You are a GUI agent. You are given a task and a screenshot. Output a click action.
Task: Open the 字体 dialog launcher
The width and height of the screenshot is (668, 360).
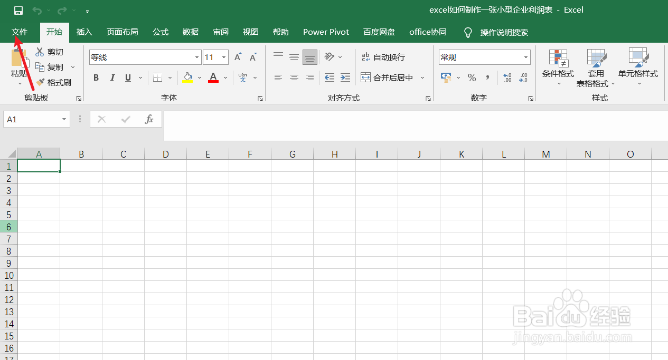(260, 99)
